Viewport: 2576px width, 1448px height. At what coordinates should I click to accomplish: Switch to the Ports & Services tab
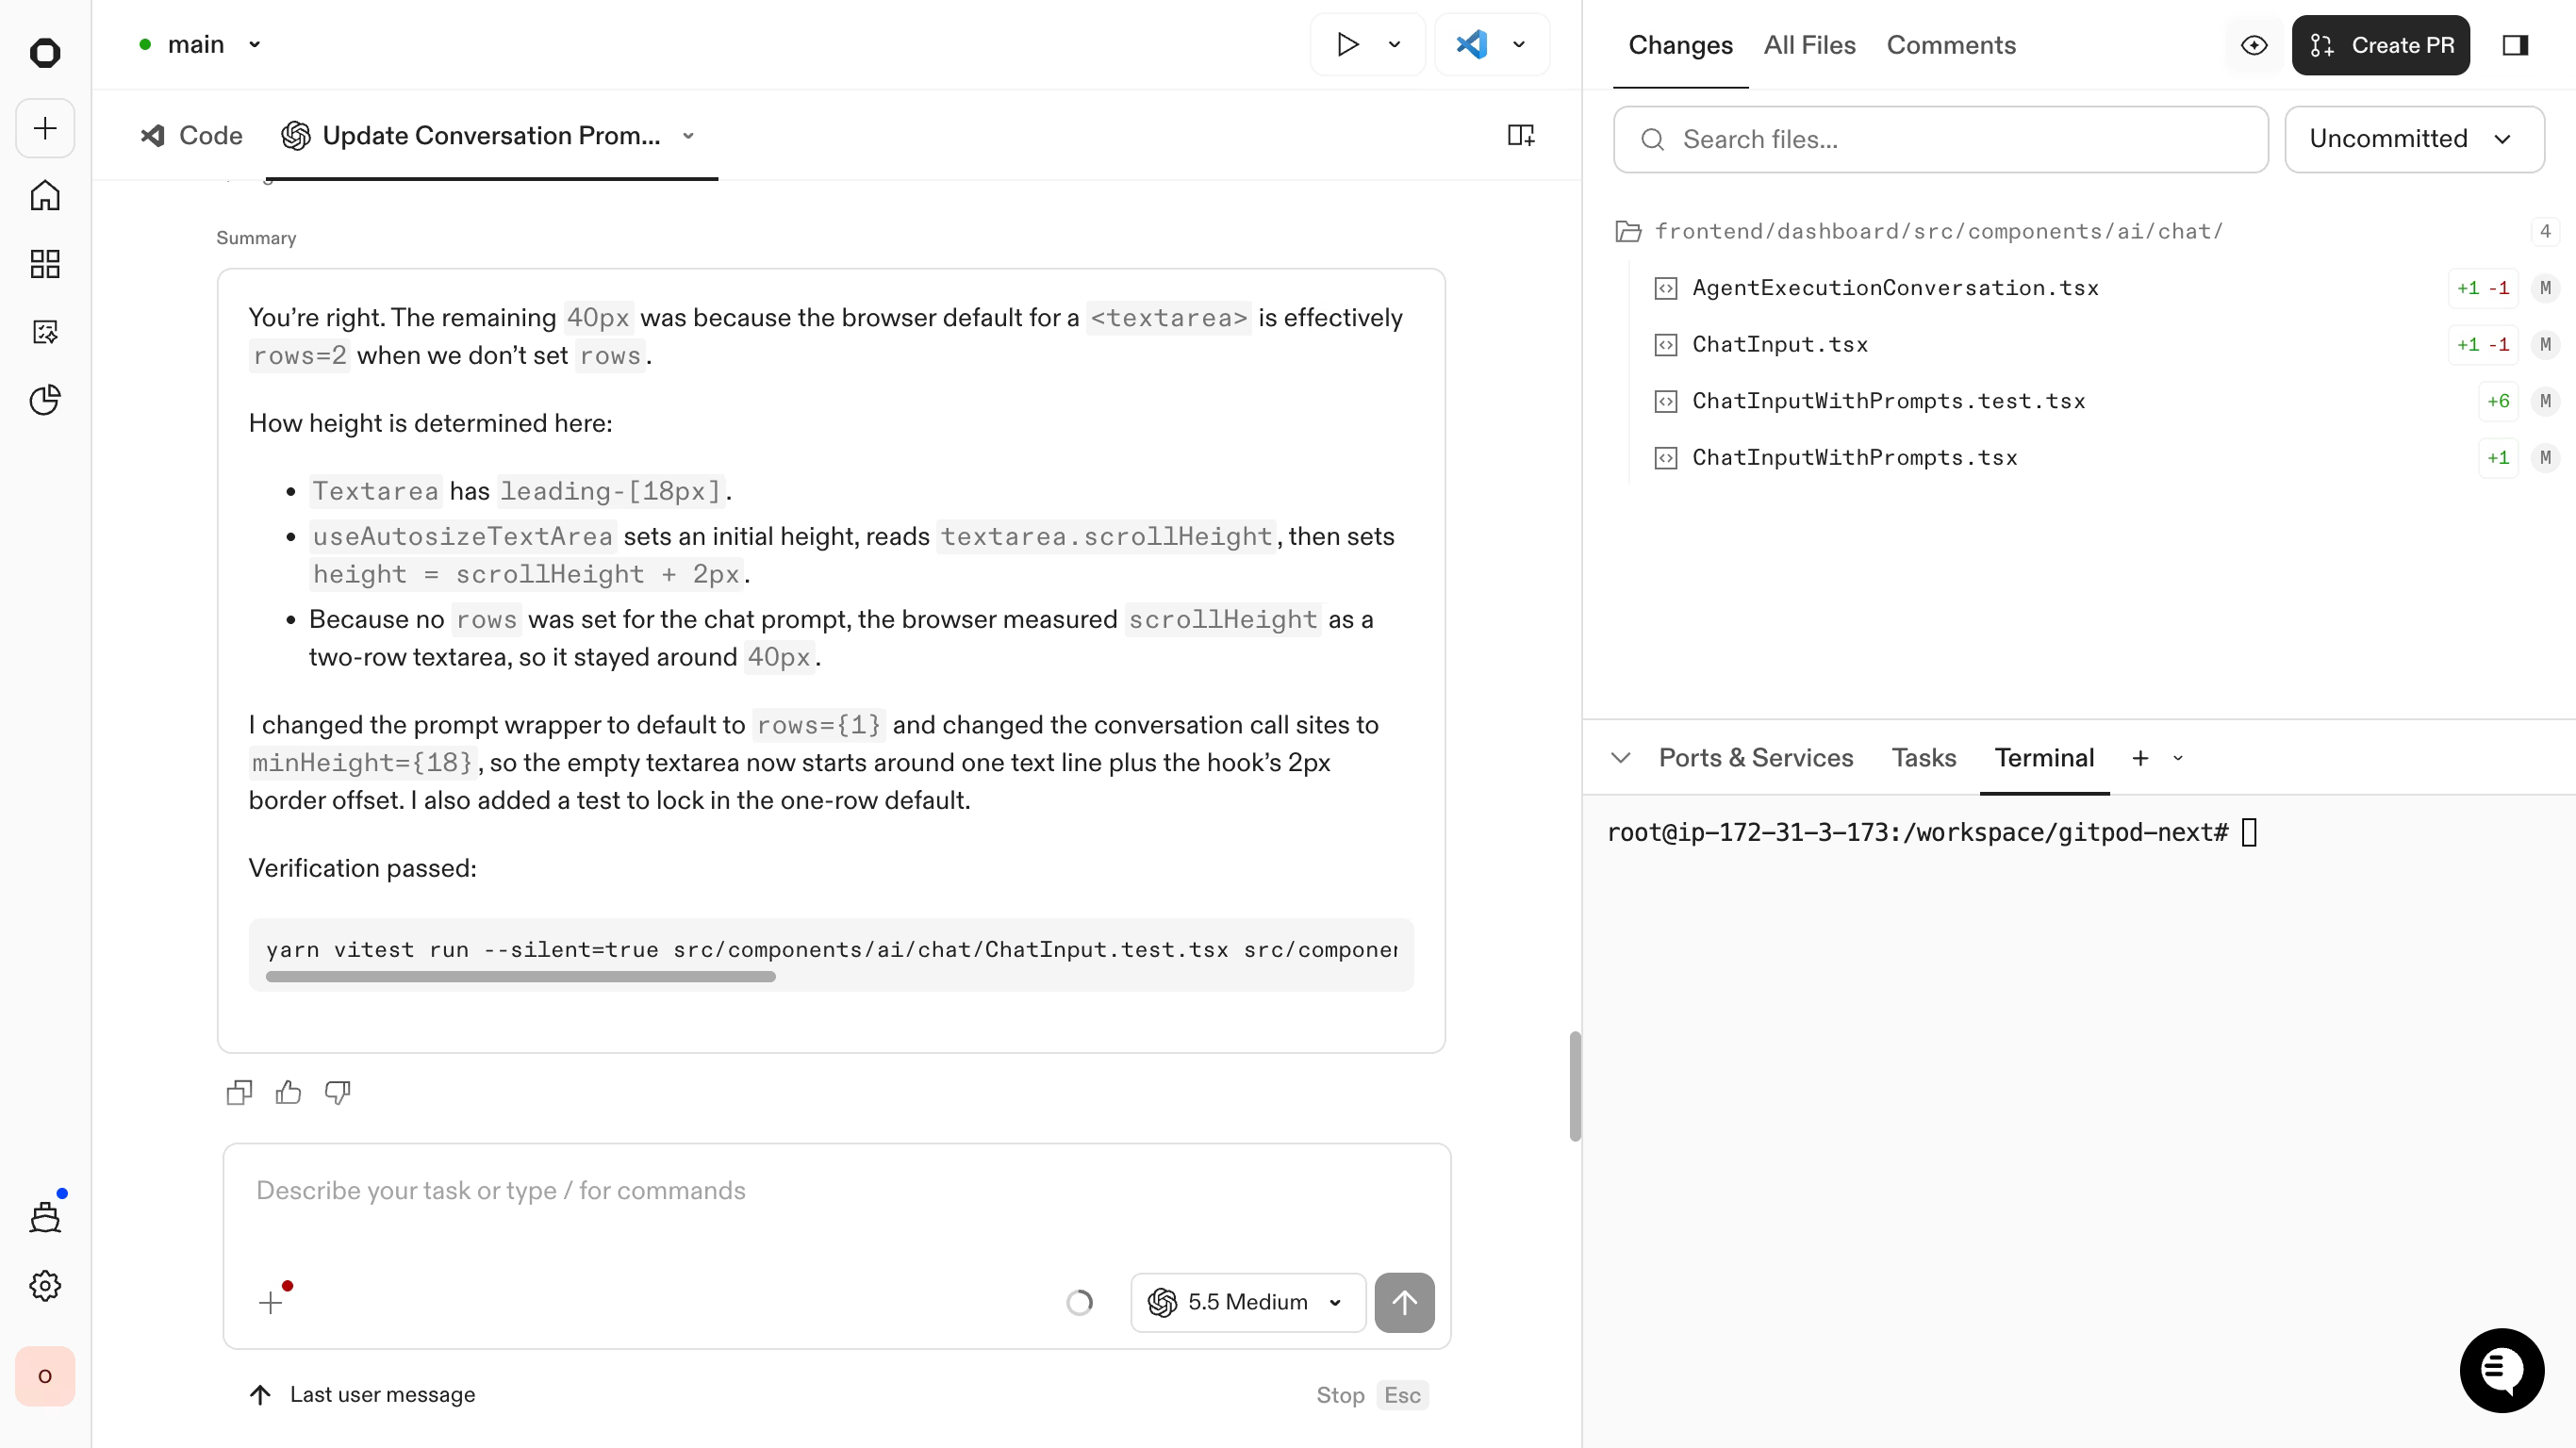tap(1755, 758)
